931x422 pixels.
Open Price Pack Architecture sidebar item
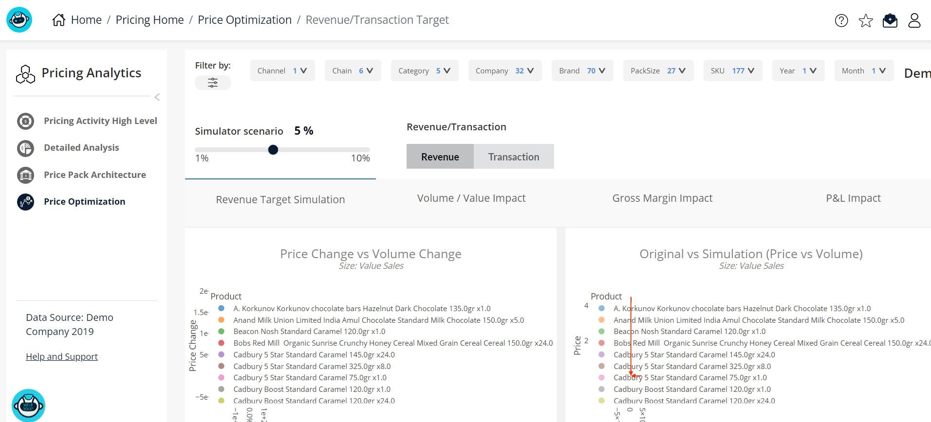94,175
